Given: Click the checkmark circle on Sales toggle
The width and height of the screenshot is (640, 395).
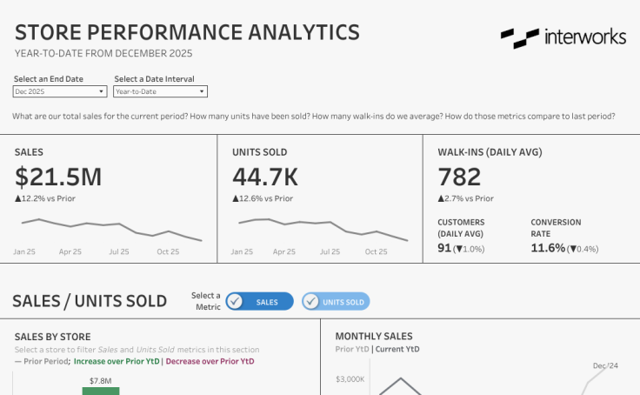Looking at the screenshot, I should (x=234, y=302).
